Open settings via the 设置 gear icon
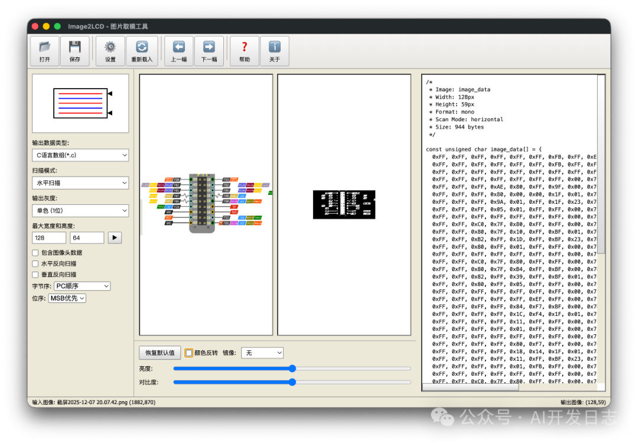 pyautogui.click(x=110, y=51)
